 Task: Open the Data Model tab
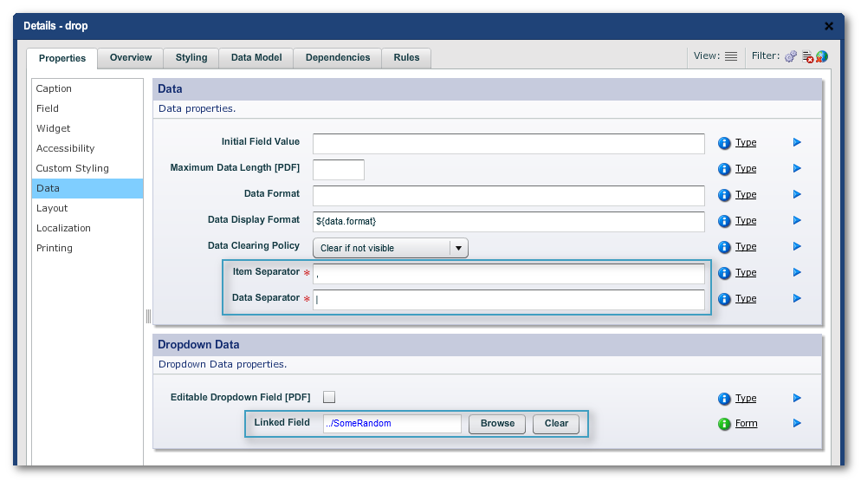[256, 58]
